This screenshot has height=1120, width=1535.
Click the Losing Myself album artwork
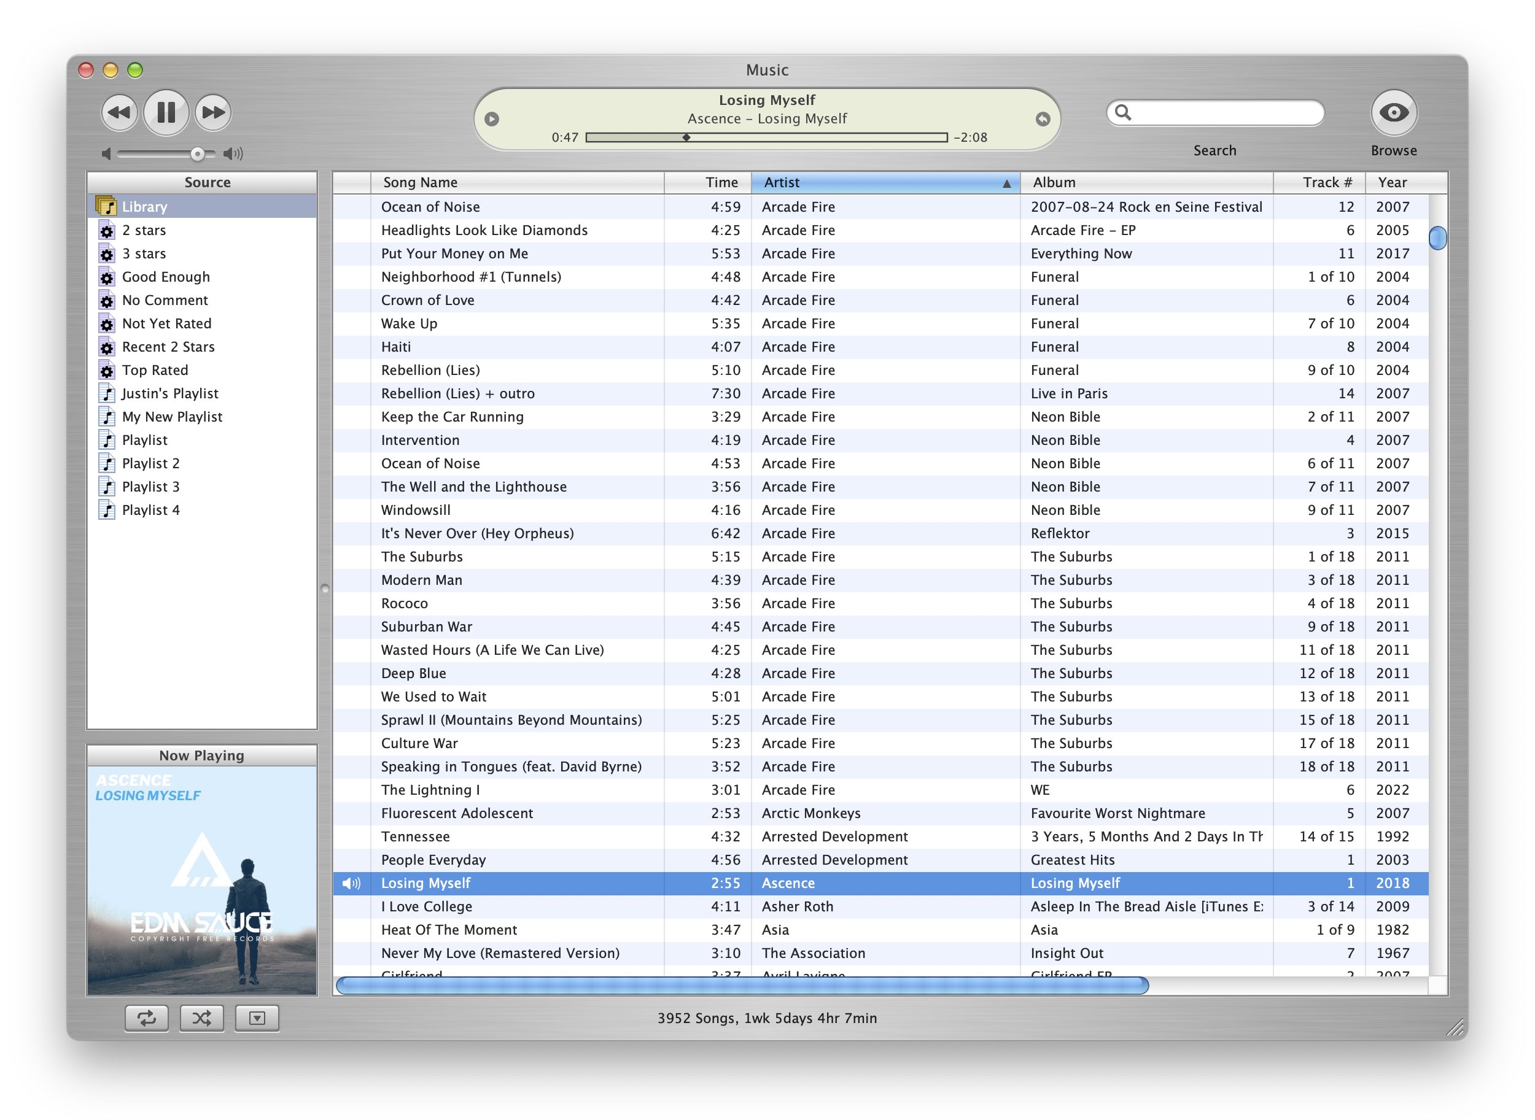click(x=201, y=880)
